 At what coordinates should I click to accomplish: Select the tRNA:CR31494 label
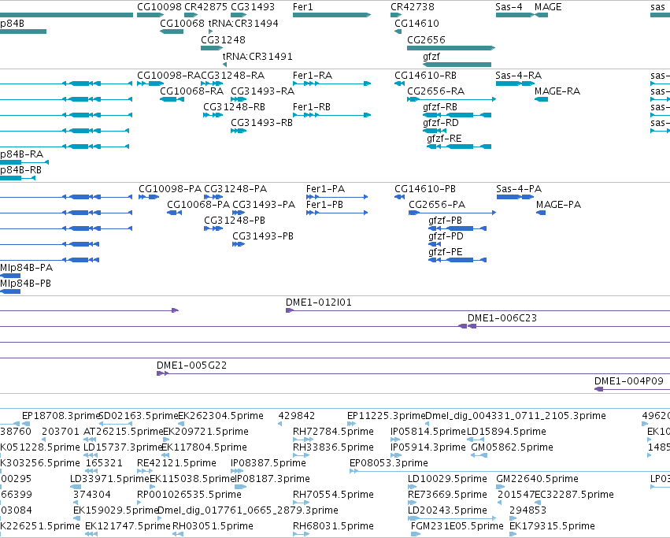coord(243,23)
